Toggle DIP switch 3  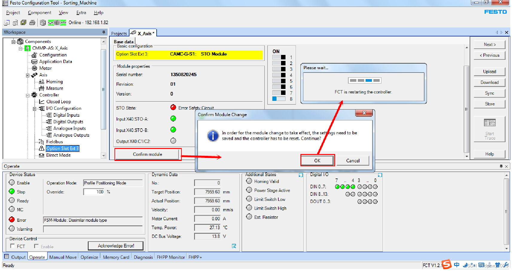[279, 69]
